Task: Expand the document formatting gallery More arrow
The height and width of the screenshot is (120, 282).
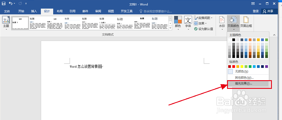Action: (x=170, y=27)
